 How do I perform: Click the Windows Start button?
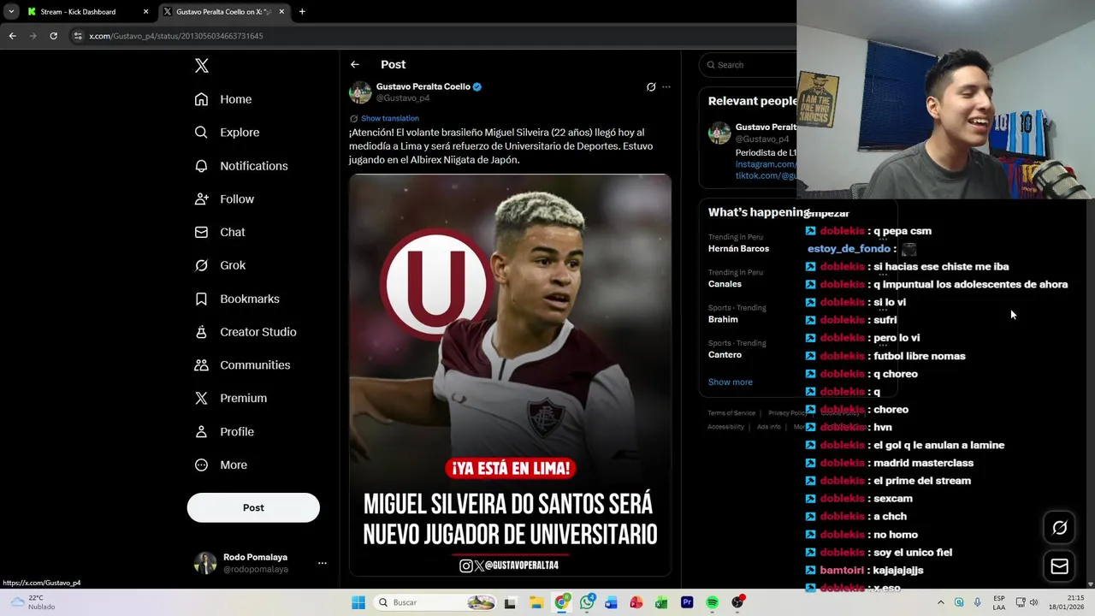click(358, 602)
